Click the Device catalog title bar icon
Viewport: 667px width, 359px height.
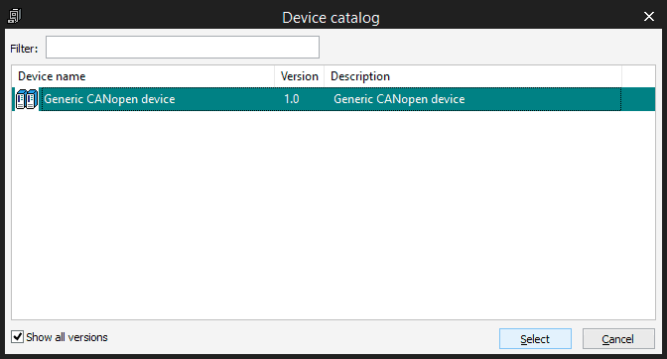pyautogui.click(x=14, y=16)
